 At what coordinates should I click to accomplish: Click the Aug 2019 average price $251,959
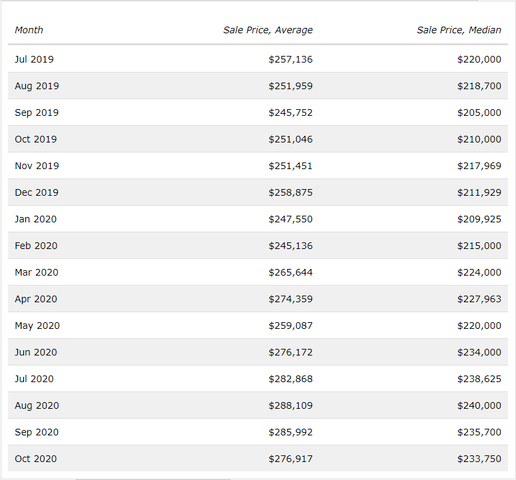[x=291, y=86]
